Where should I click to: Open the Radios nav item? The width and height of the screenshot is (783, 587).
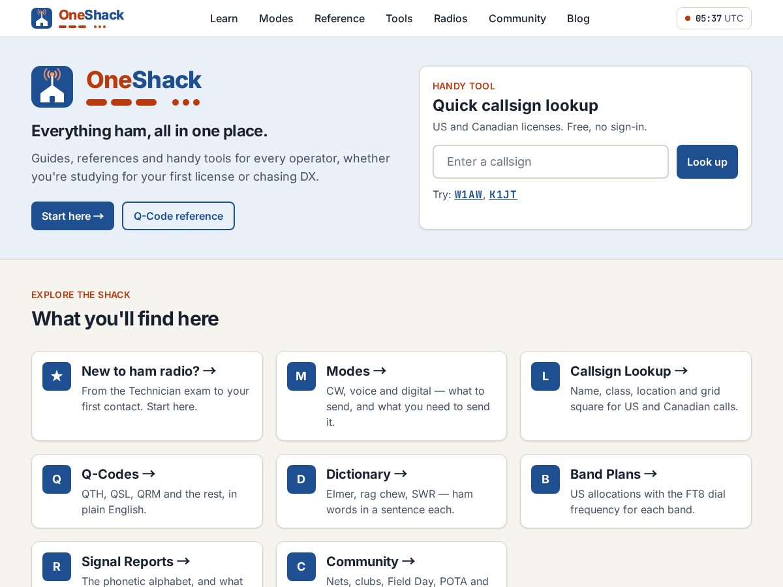[x=451, y=18]
